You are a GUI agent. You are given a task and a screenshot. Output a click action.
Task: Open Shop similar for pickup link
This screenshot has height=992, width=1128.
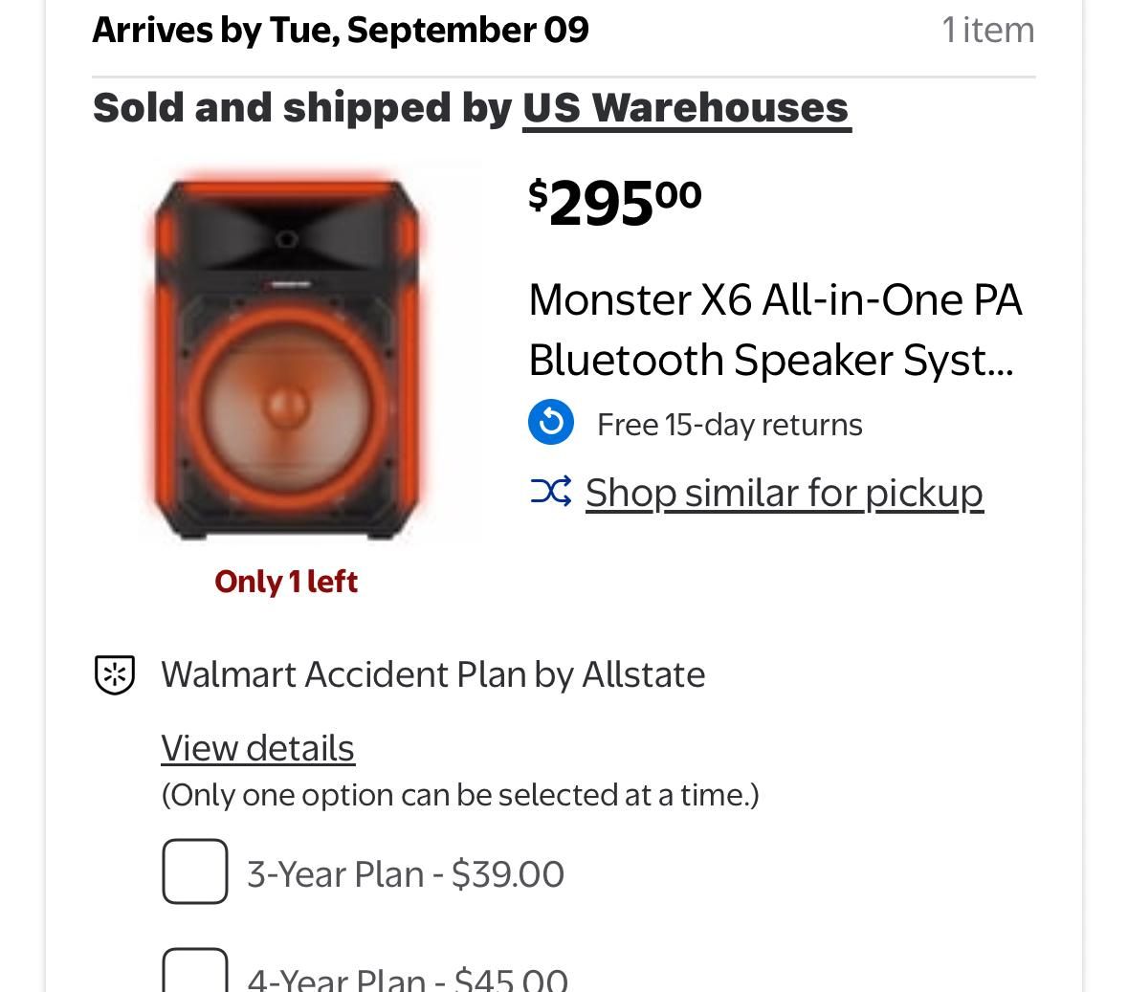[x=784, y=493]
